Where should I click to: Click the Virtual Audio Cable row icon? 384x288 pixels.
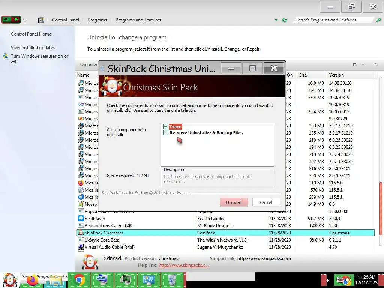(81, 247)
